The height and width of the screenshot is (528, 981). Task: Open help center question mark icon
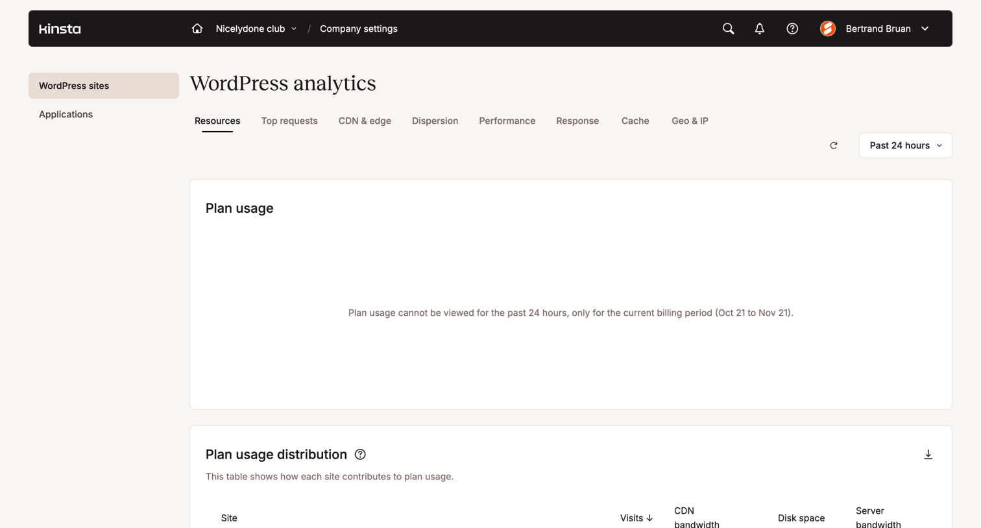(792, 29)
